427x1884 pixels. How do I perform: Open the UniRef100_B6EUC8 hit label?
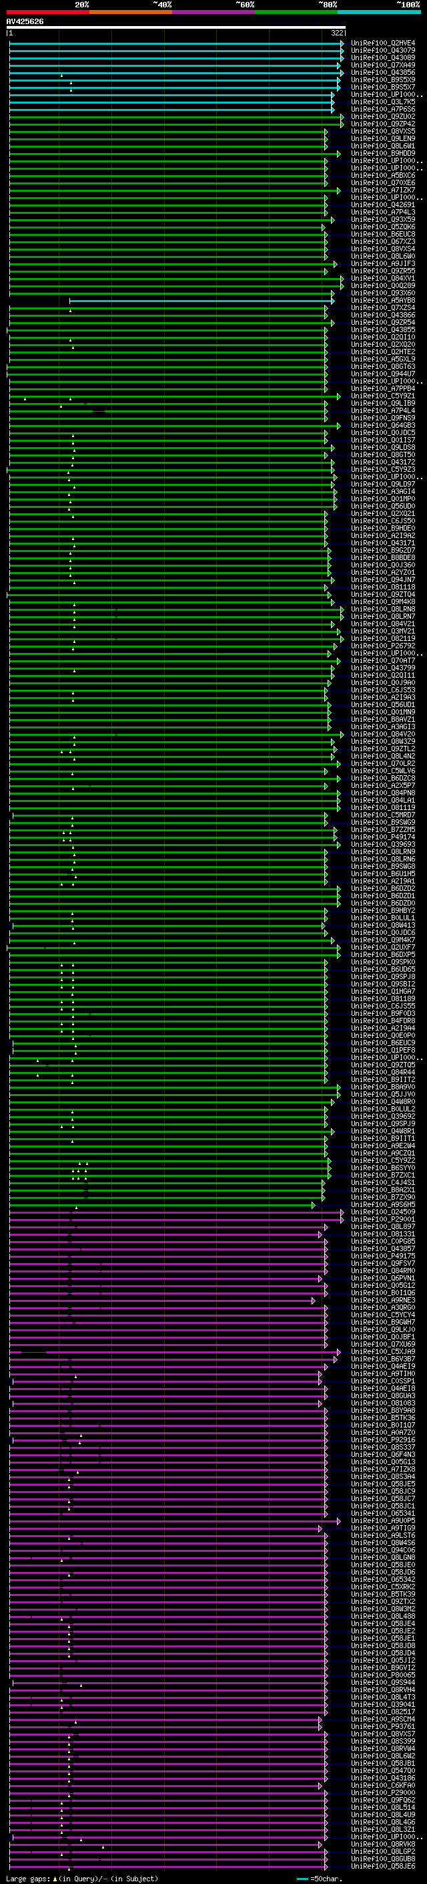pyautogui.click(x=382, y=234)
